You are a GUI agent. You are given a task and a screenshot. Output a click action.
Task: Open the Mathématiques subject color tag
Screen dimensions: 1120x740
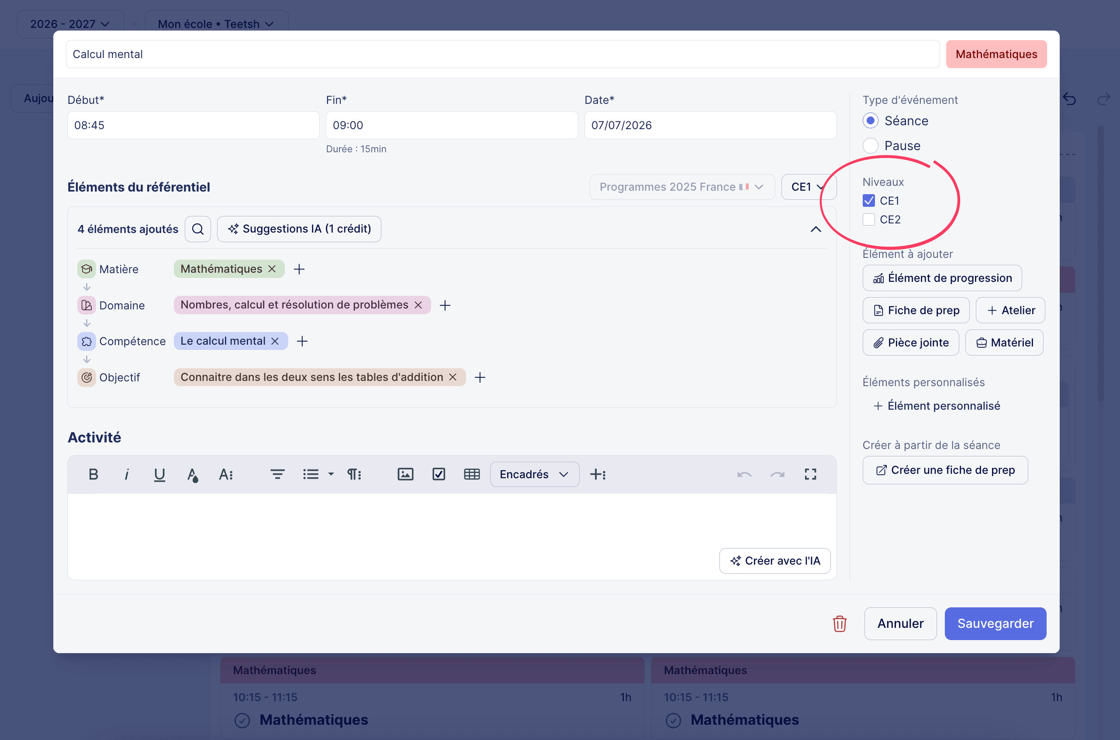click(x=996, y=54)
